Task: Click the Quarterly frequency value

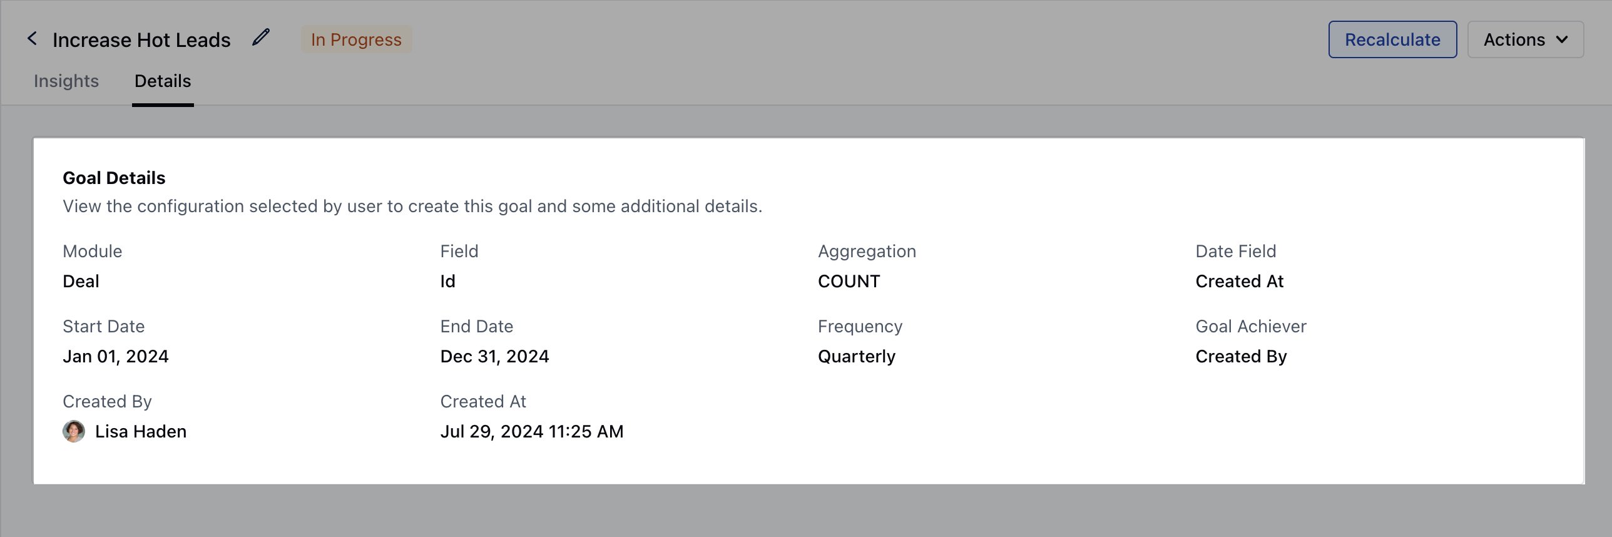Action: coord(856,356)
